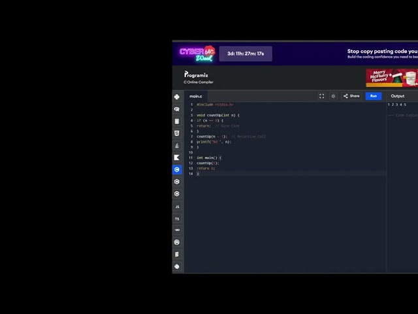Click the countUp(5); line

pyautogui.click(x=208, y=163)
